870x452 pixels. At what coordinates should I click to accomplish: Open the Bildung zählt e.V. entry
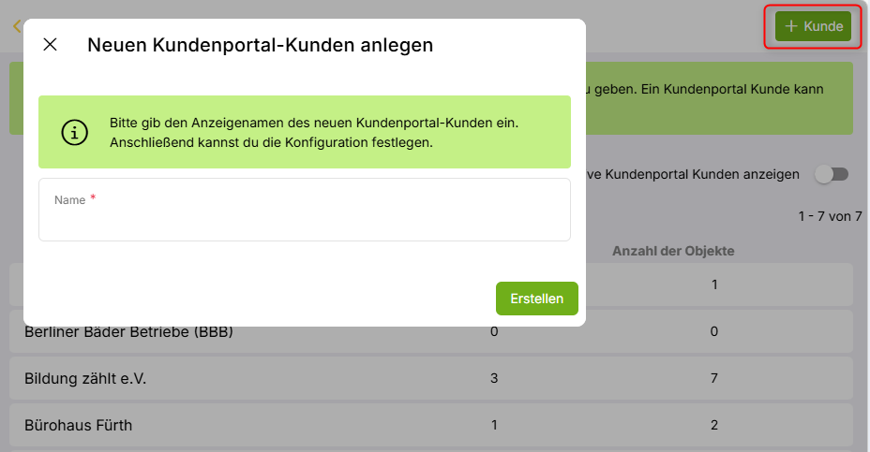click(85, 379)
